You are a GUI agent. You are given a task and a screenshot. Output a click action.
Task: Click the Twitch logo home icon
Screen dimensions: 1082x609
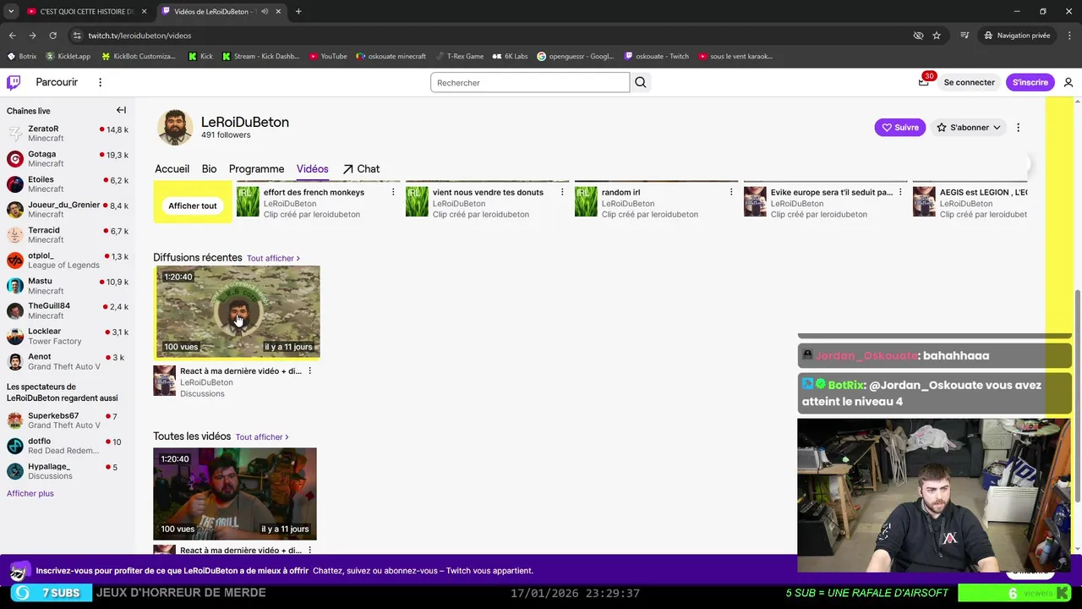tap(14, 82)
